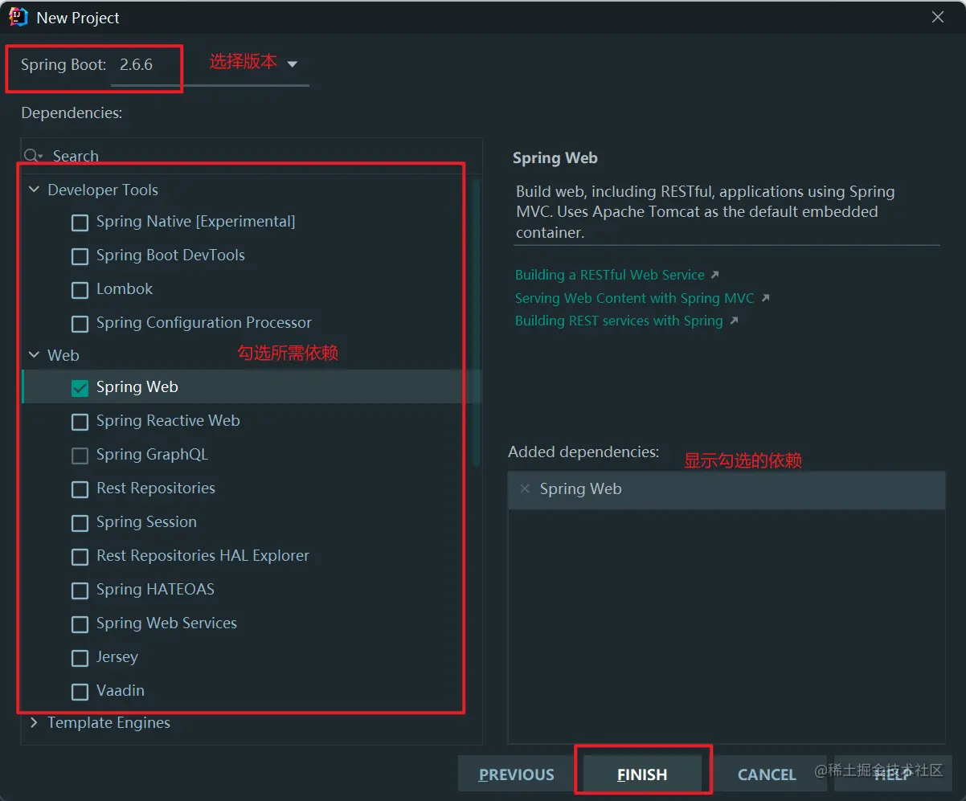Remove Spring Web from added dependencies

(525, 488)
